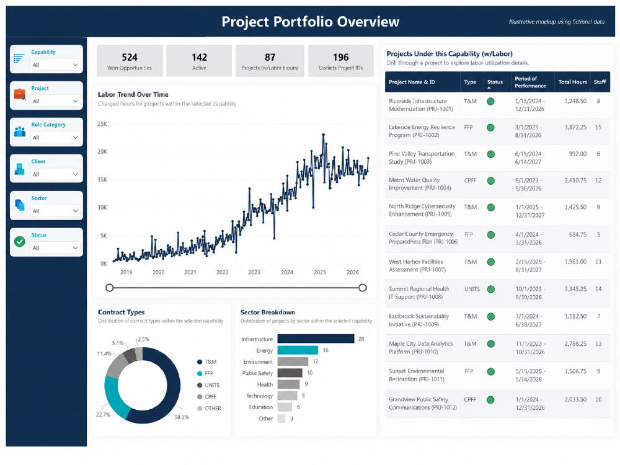Click status dot for Pine Valley Transportation Study
The width and height of the screenshot is (620, 465).
[490, 154]
